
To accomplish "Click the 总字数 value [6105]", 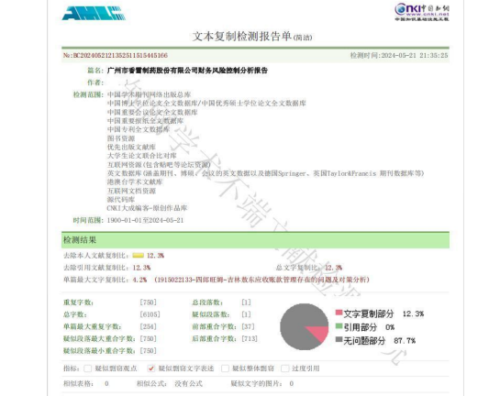I will 150,314.
